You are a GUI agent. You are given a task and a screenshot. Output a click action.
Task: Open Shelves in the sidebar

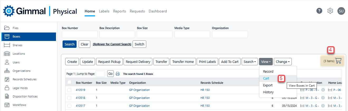17,45
